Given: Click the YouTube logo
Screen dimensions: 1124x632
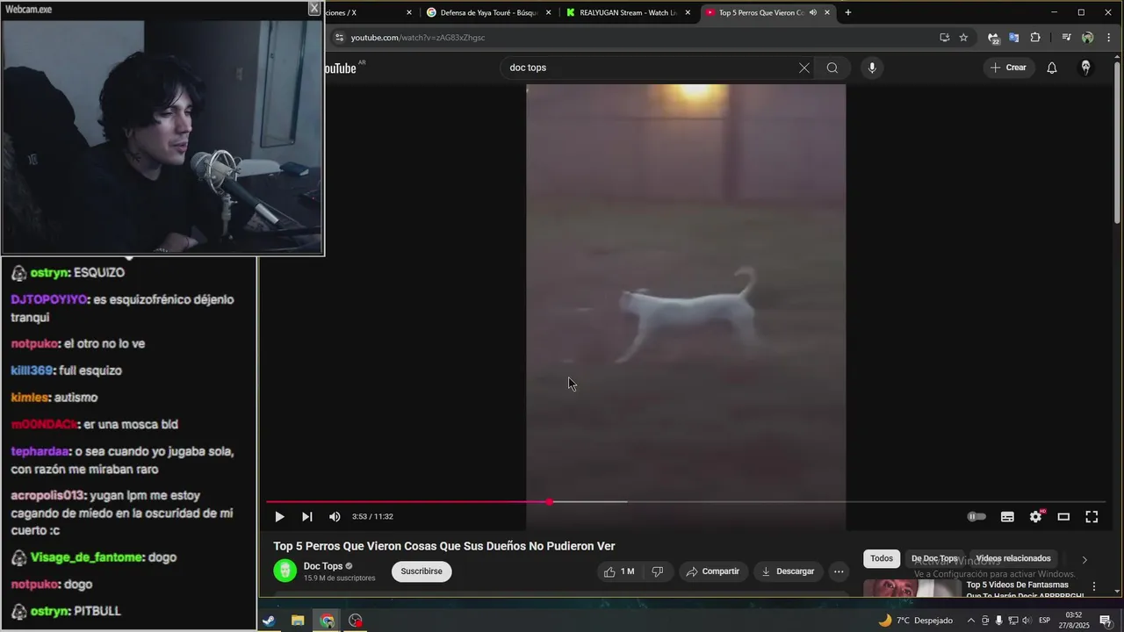Looking at the screenshot, I should [x=341, y=68].
